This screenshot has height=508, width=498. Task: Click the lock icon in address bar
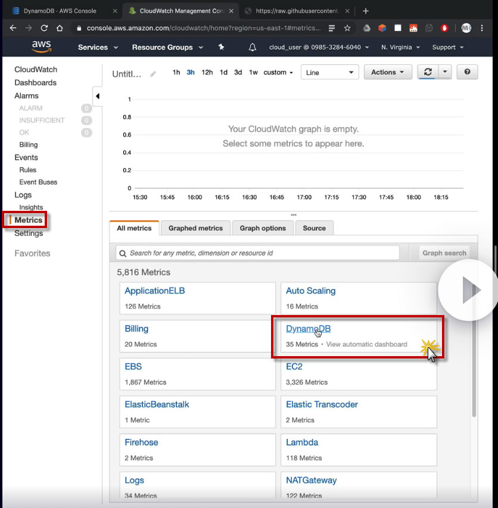[x=79, y=29]
